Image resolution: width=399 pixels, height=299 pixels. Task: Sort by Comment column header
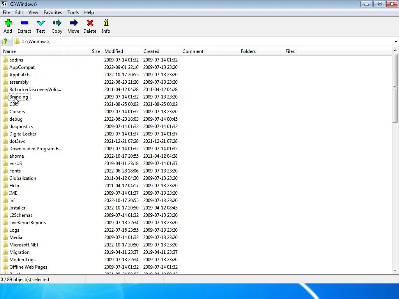tap(199, 51)
